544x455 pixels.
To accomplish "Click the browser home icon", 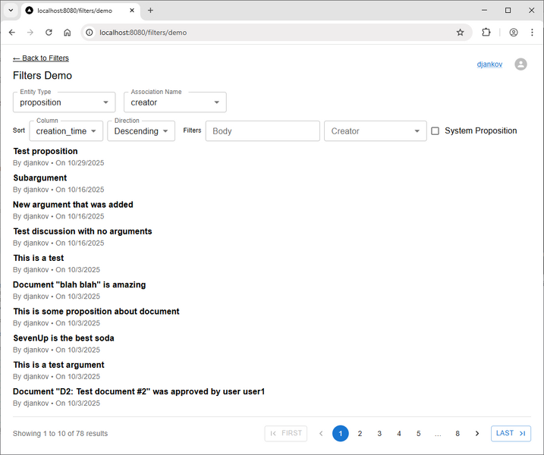I will 68,33.
